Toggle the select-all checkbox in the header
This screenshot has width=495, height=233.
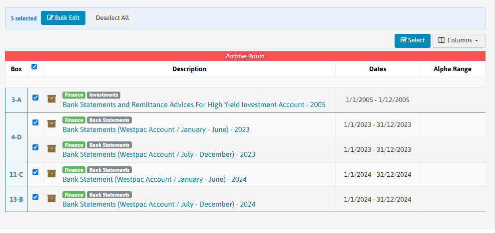click(34, 67)
